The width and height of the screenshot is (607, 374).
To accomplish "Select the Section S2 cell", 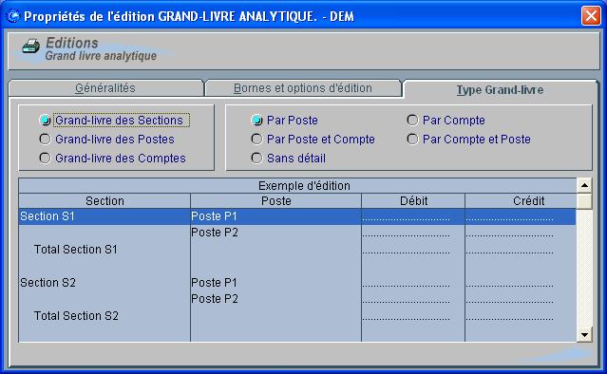I will click(x=48, y=283).
